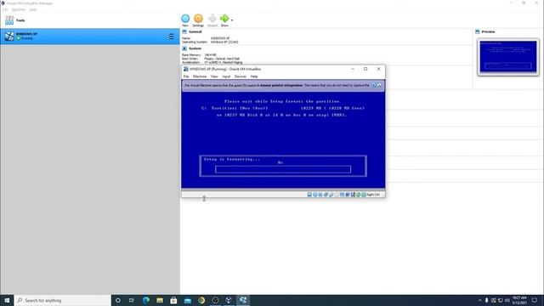Image resolution: width=544 pixels, height=306 pixels.
Task: Open Machine menu in the WINDOWS XP VM window
Action: (x=200, y=76)
